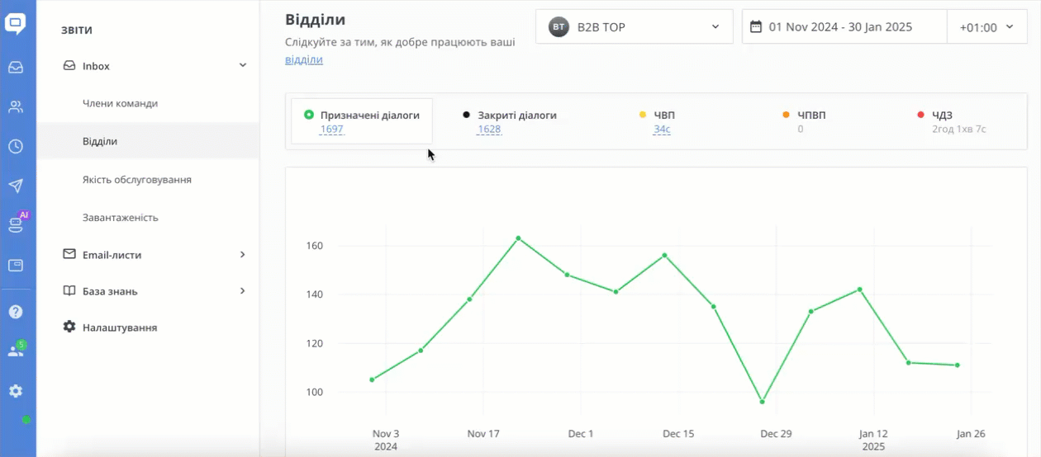Open the +01:00 timezone dropdown
The height and width of the screenshot is (457, 1041).
click(x=986, y=27)
